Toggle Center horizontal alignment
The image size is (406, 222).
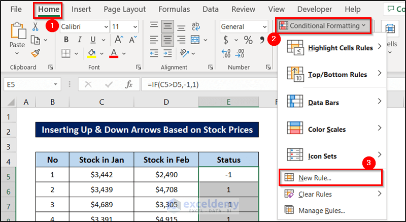click(167, 40)
